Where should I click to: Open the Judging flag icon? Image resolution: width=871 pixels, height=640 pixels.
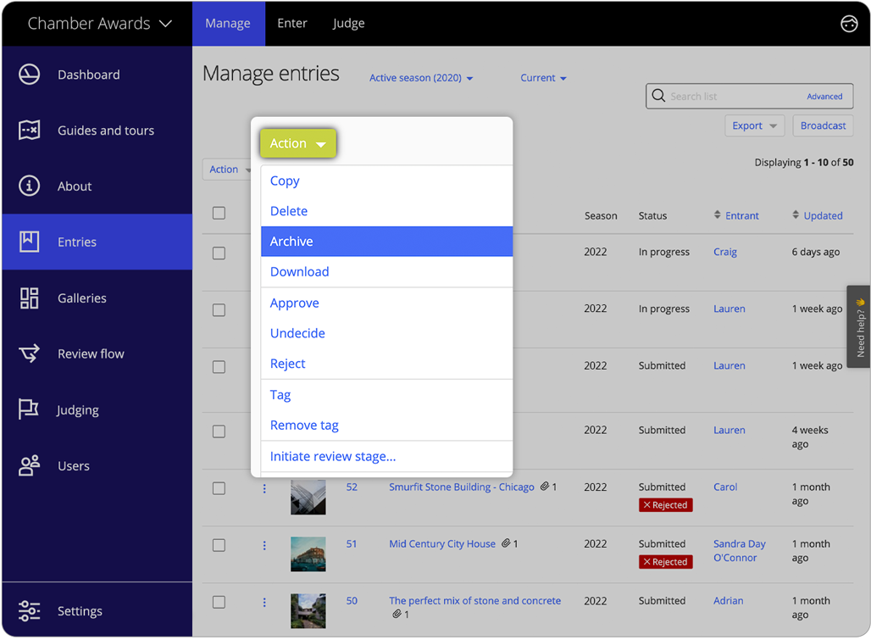click(x=28, y=409)
